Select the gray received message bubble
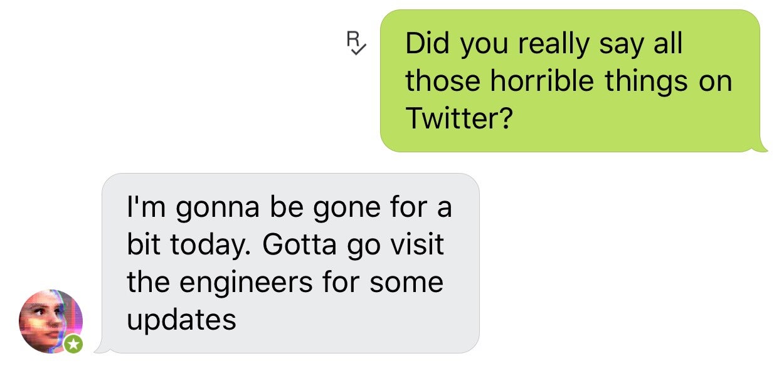The height and width of the screenshot is (366, 779). tap(290, 263)
